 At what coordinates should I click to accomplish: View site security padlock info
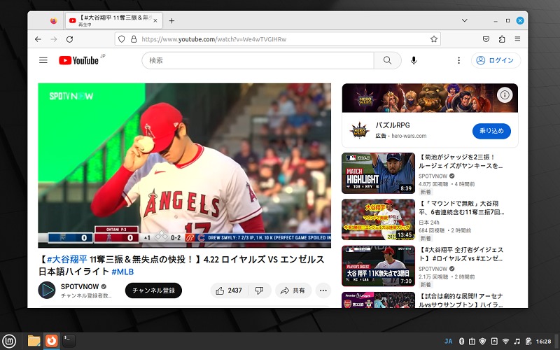134,39
